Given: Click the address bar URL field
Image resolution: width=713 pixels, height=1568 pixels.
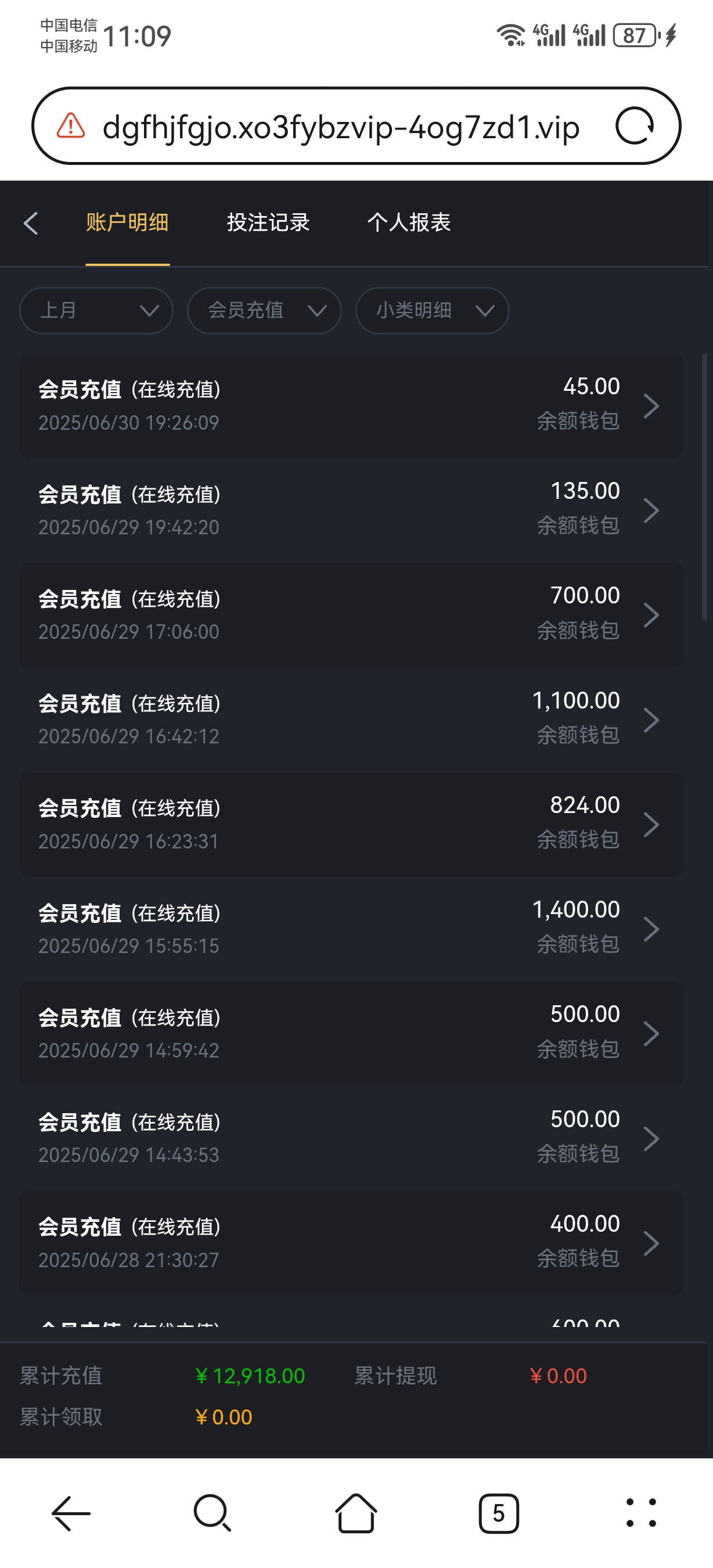Looking at the screenshot, I should click(x=341, y=127).
